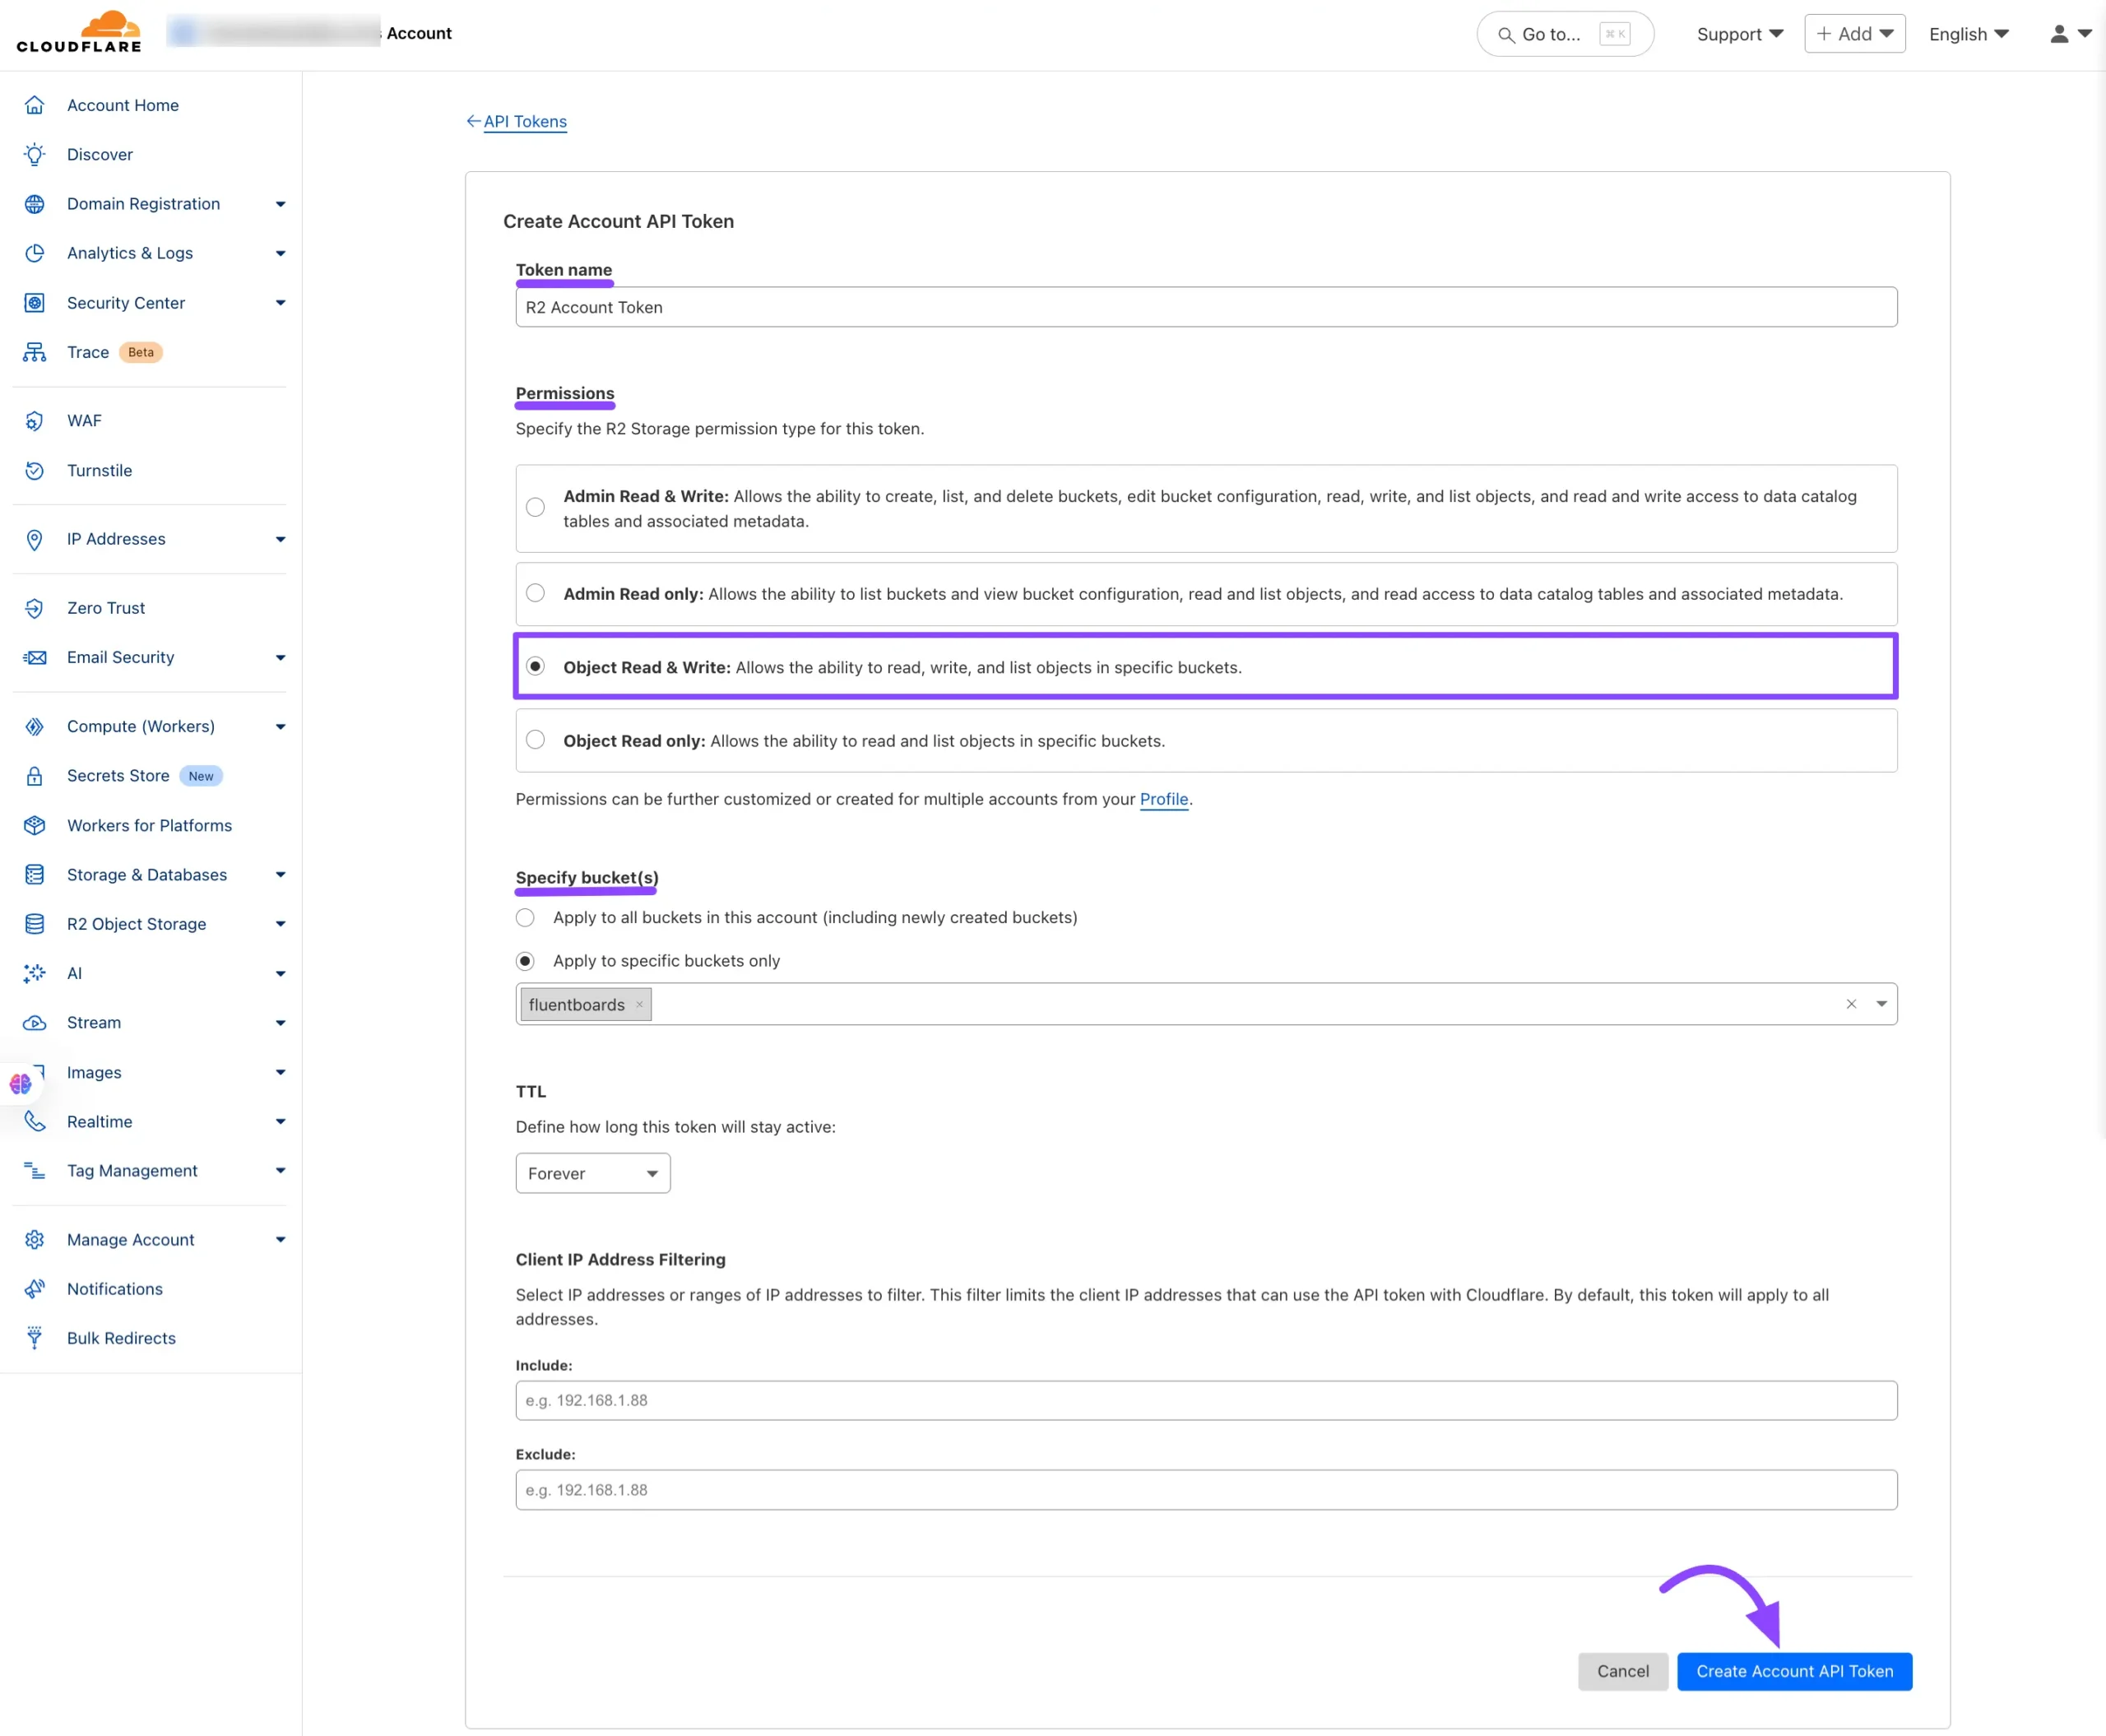Click the Compute (Workers) diamond icon

point(35,726)
